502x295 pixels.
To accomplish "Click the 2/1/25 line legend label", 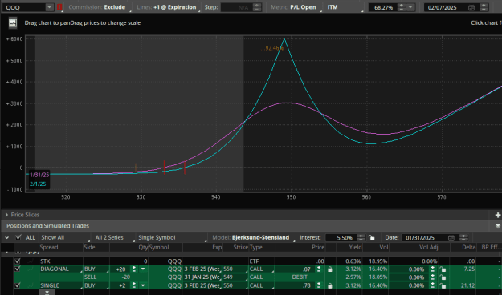I will point(38,184).
